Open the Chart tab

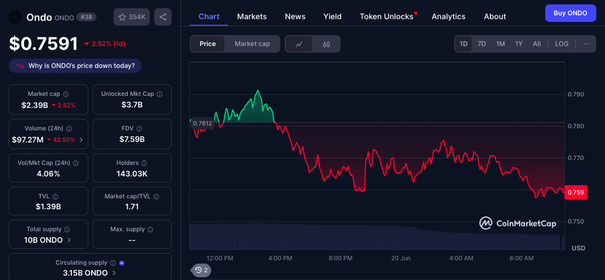click(x=209, y=16)
